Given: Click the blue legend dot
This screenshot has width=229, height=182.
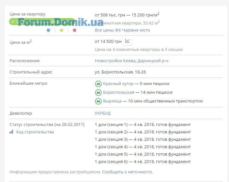Looking at the screenshot, I should pyautogui.click(x=48, y=30).
